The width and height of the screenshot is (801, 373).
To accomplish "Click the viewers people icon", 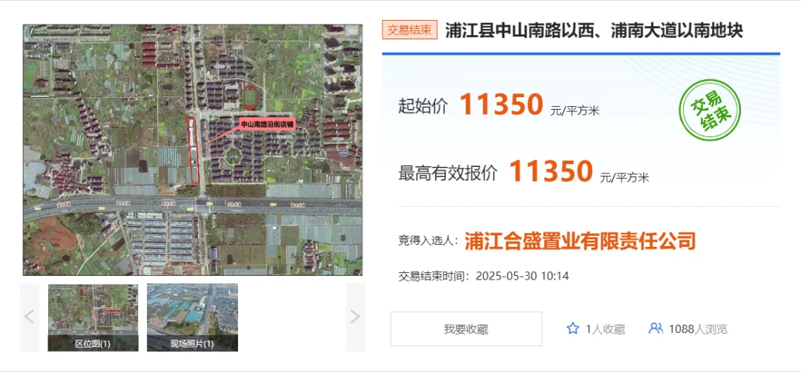I will [x=656, y=329].
